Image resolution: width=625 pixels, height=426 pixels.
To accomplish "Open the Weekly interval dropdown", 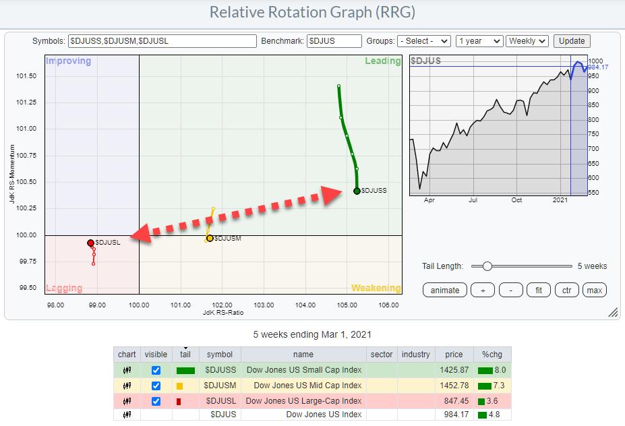I will (527, 41).
